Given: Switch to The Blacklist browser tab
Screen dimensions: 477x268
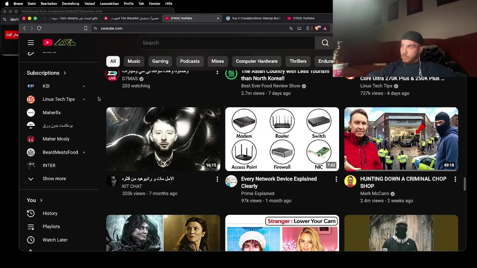Looking at the screenshot, I should pos(132,18).
